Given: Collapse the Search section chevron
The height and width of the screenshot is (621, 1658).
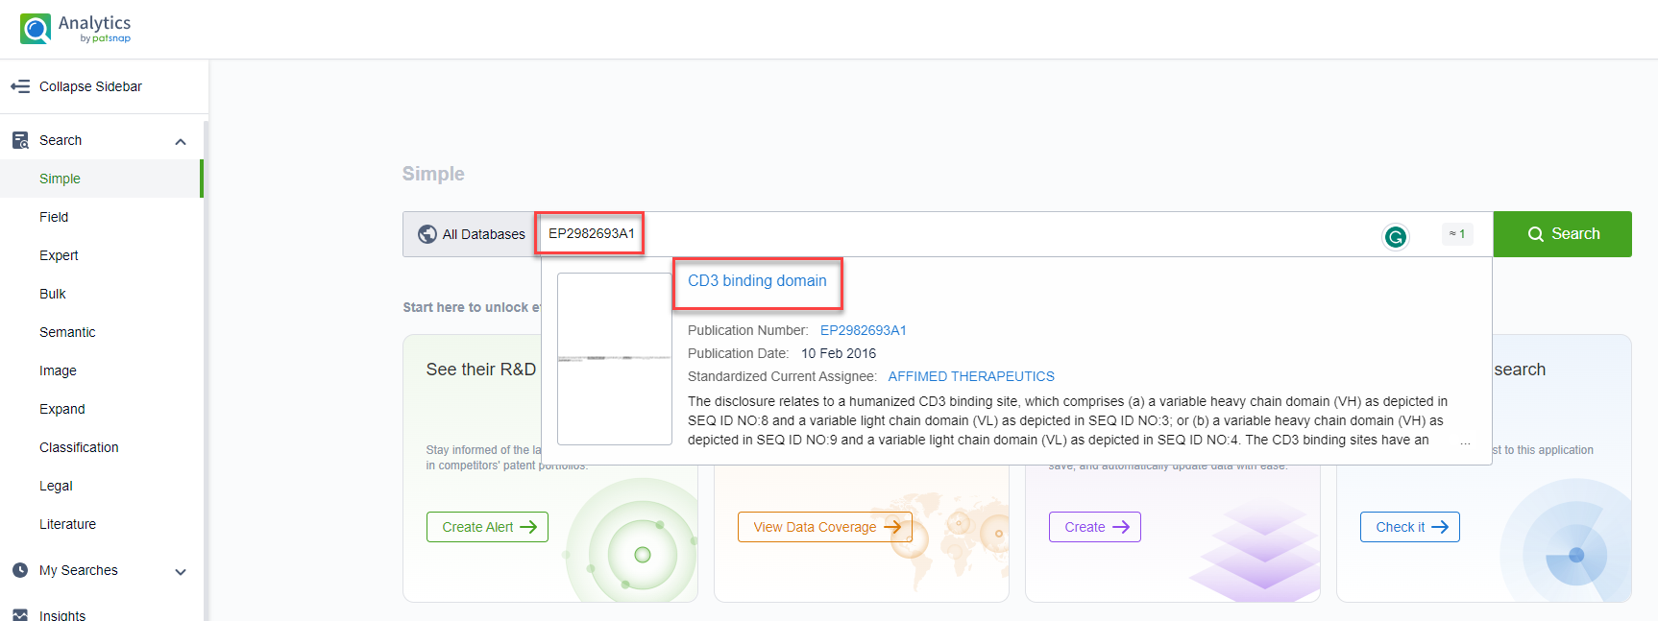Looking at the screenshot, I should click(x=181, y=141).
